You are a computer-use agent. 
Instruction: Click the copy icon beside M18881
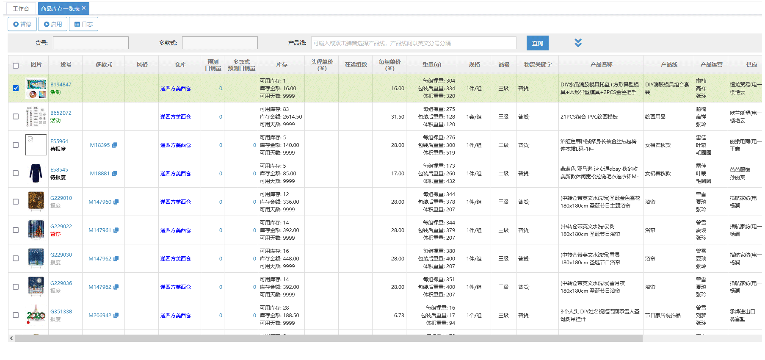pos(114,174)
